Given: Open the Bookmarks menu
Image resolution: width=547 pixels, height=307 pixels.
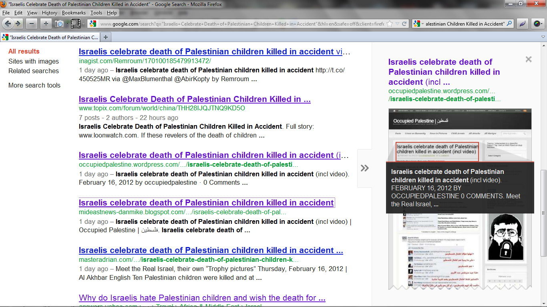Looking at the screenshot, I should (x=74, y=13).
